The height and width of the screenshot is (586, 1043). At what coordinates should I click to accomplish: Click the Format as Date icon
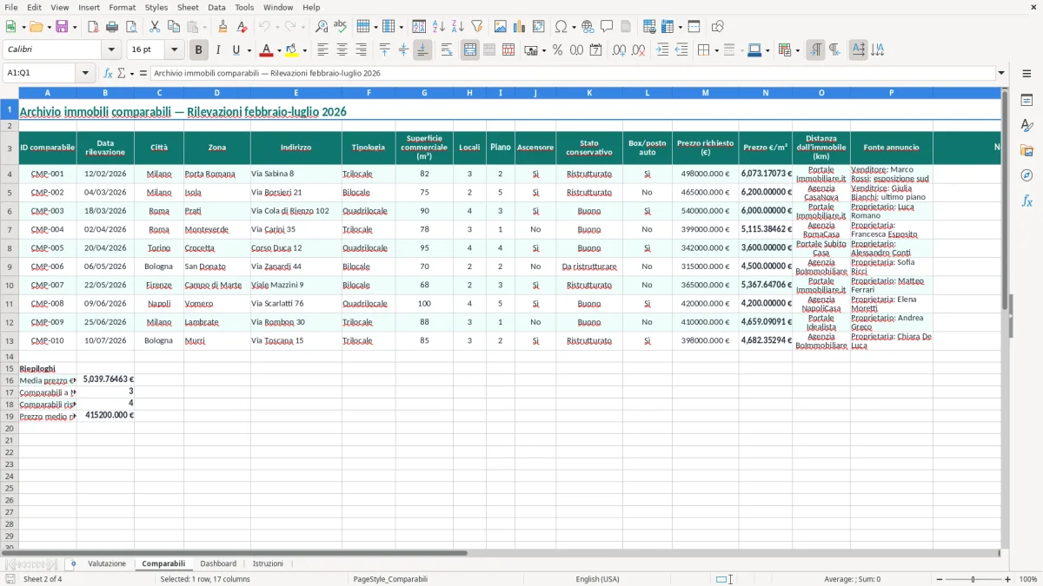click(x=596, y=50)
